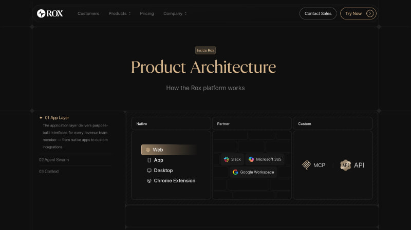Click the Product Architecture heading
The image size is (411, 230).
coord(203,67)
